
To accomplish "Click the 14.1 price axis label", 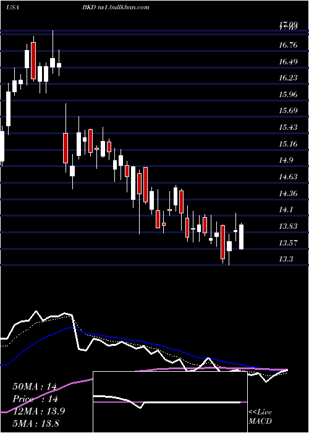I will point(286,210).
